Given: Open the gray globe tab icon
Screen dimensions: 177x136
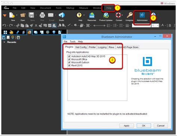Looking at the screenshot, I should click(x=48, y=32).
